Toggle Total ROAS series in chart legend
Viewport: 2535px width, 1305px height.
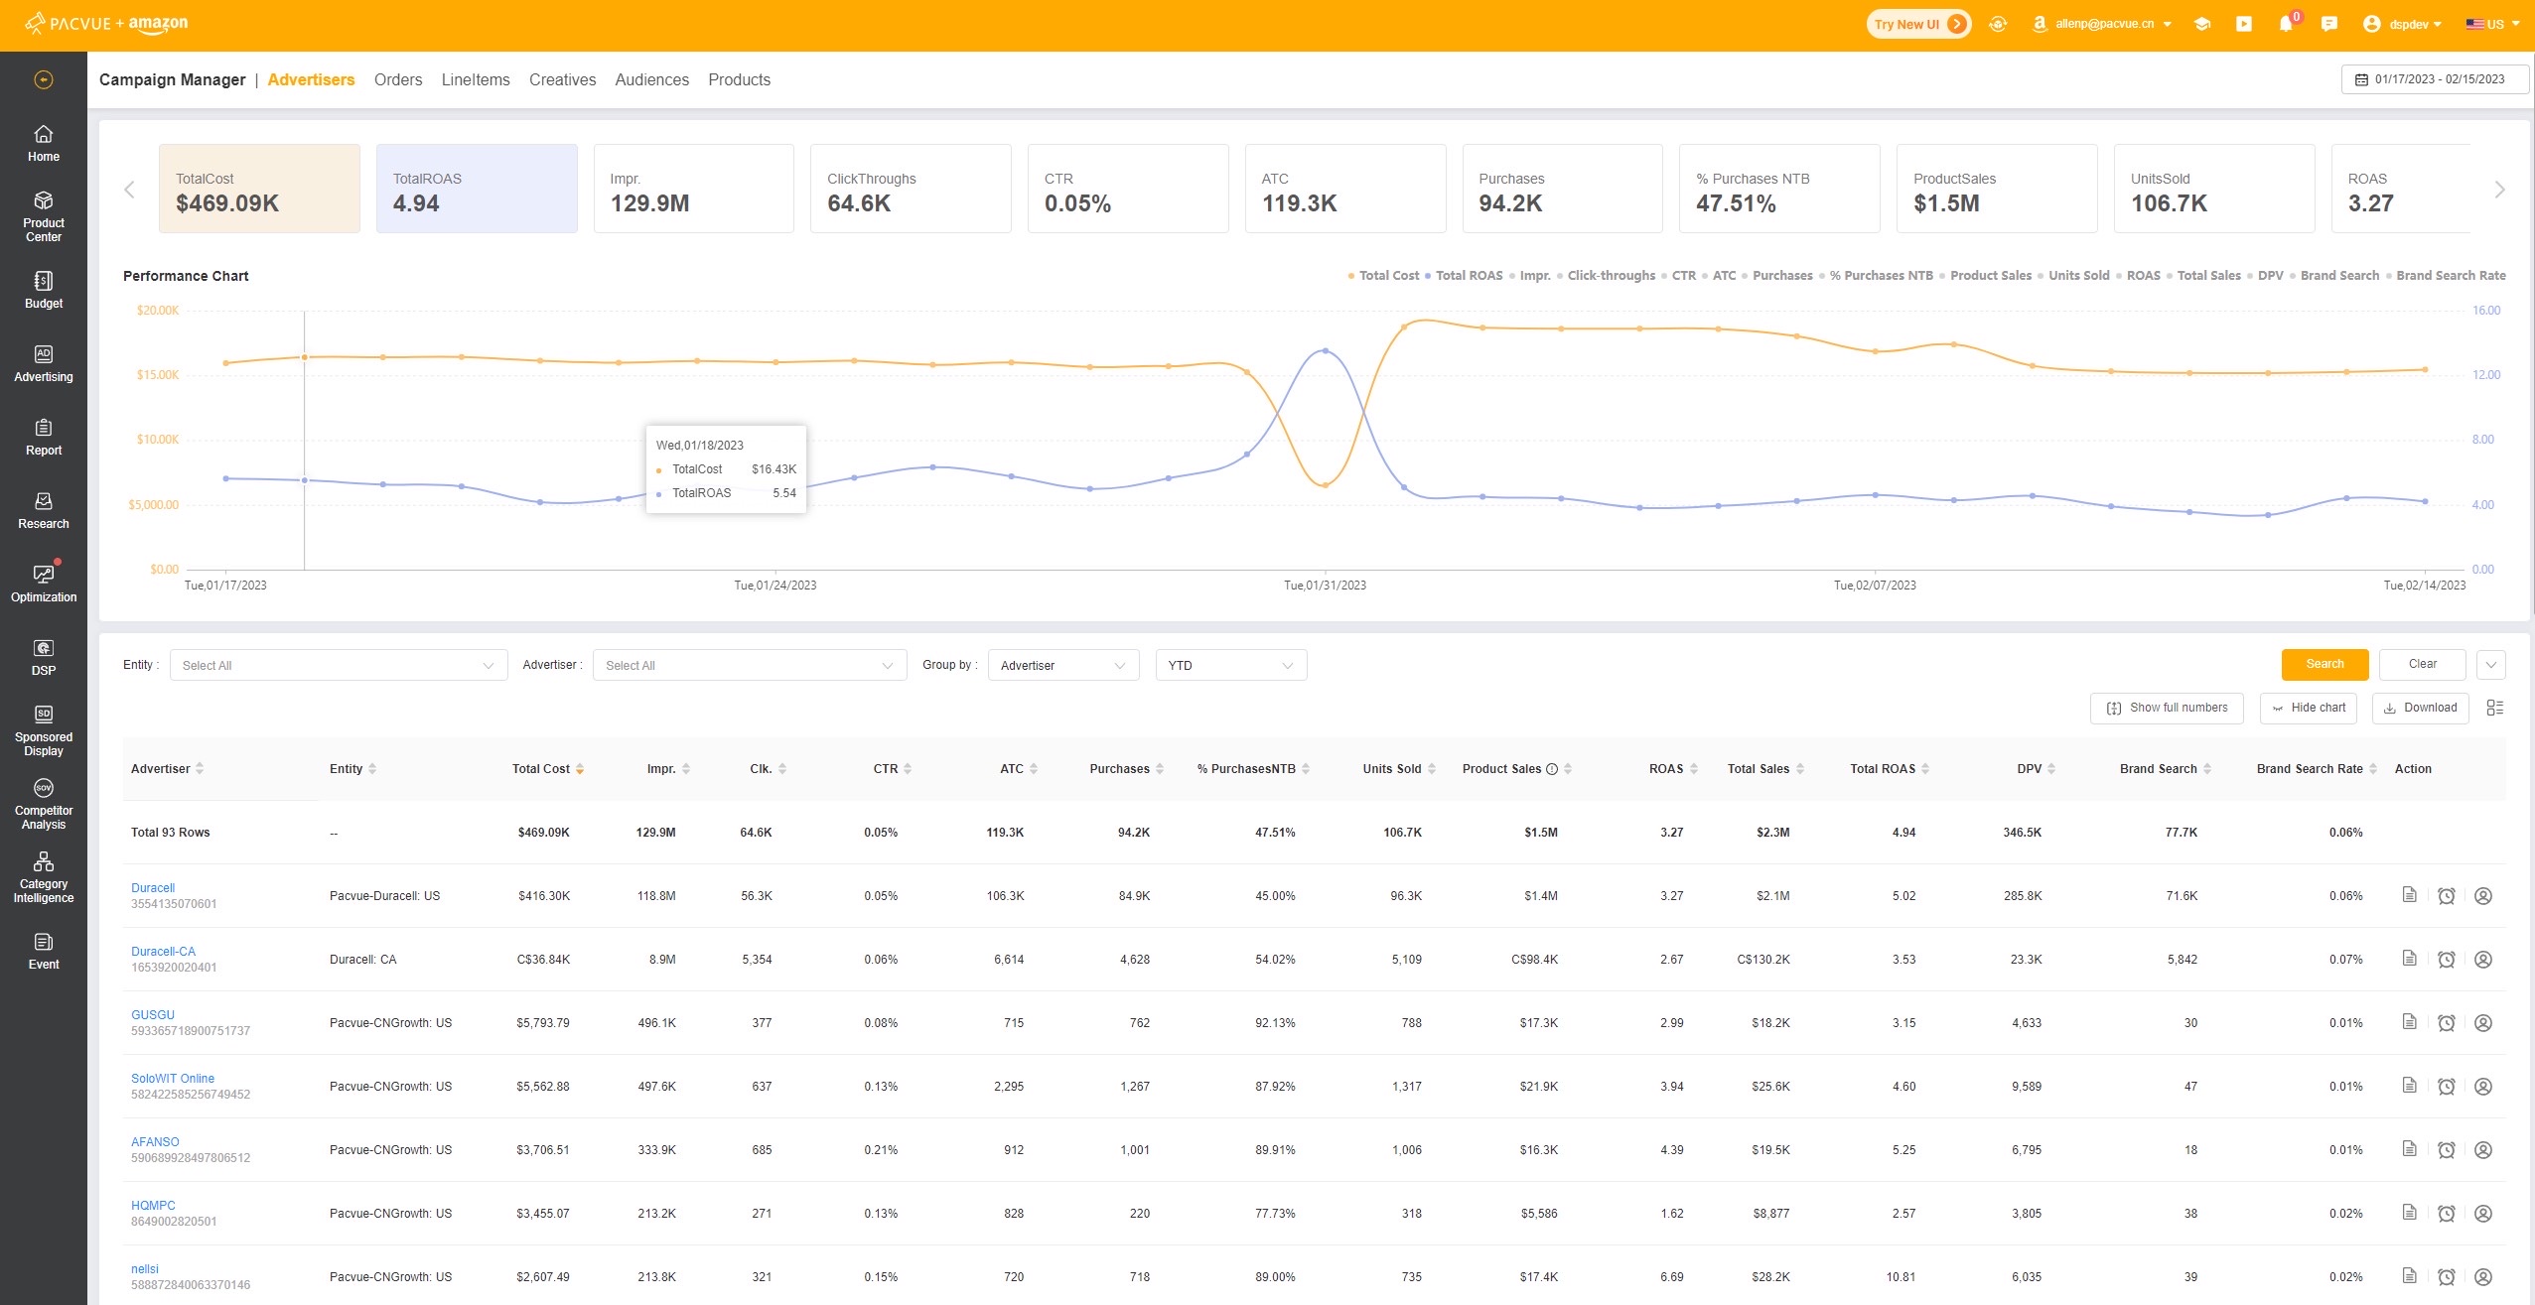coord(1464,276)
